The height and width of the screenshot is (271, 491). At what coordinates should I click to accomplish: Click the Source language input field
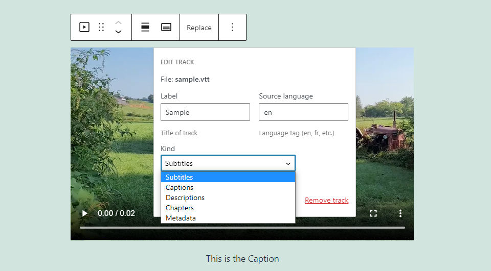pos(303,112)
